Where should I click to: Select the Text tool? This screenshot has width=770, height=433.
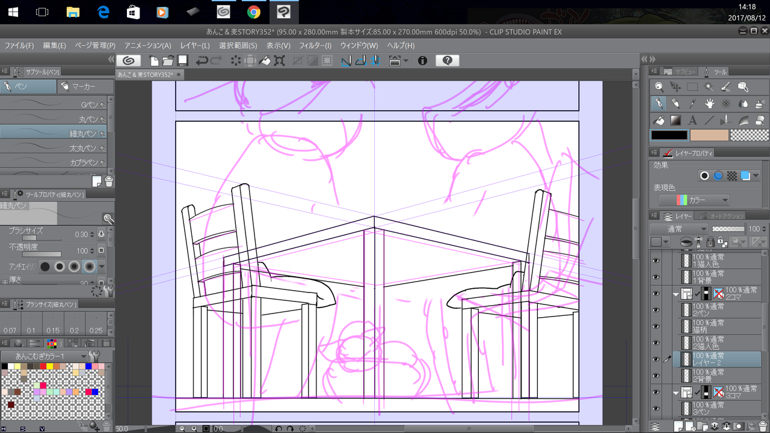point(693,120)
